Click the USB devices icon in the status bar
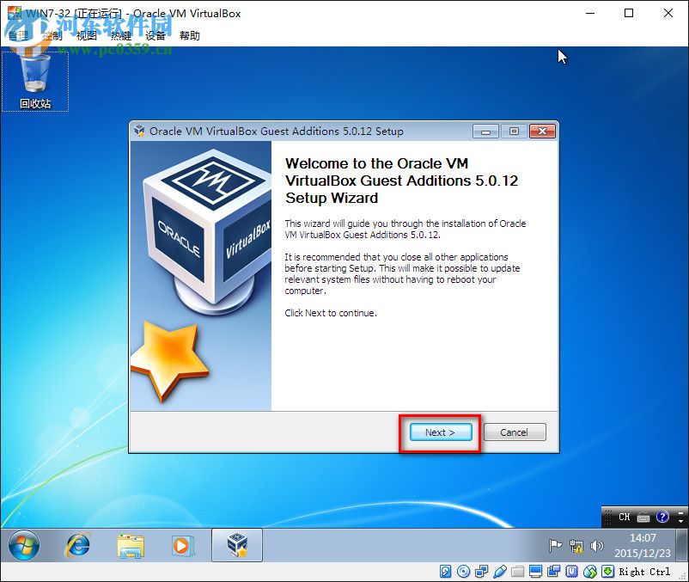This screenshot has height=582, width=689. coord(499,571)
